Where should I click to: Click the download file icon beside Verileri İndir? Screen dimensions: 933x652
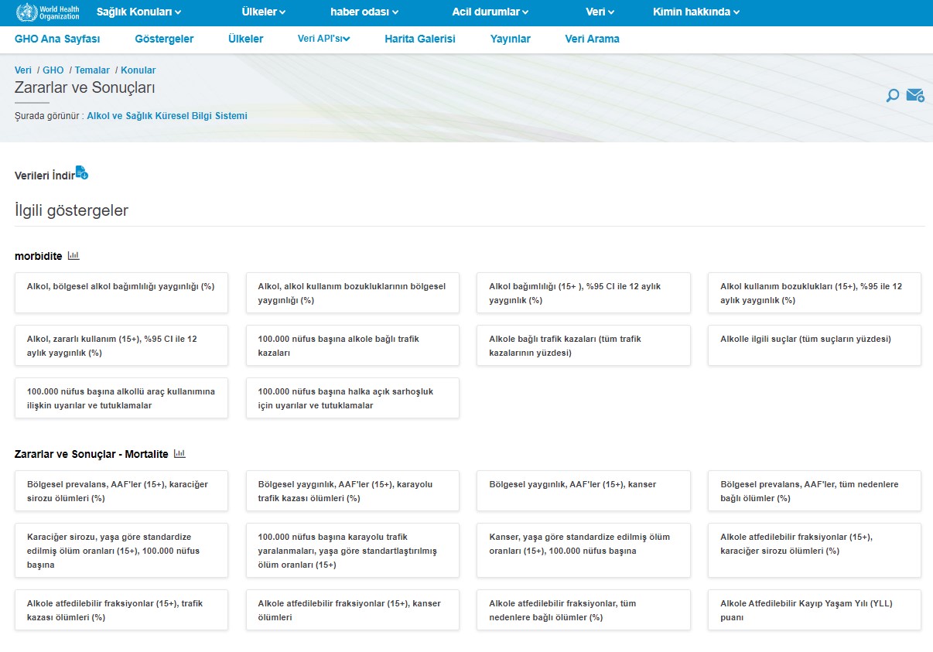(x=82, y=173)
